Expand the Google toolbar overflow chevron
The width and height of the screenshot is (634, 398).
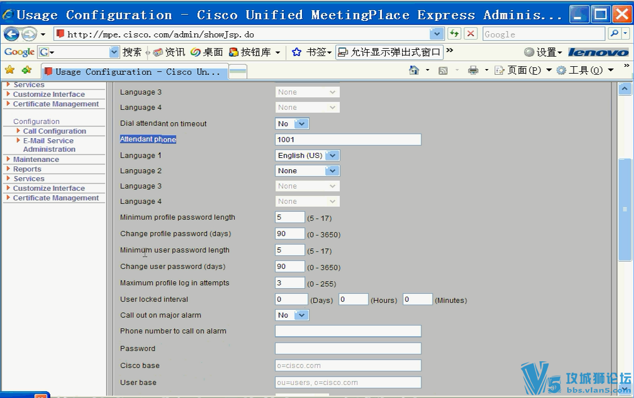[x=450, y=50]
